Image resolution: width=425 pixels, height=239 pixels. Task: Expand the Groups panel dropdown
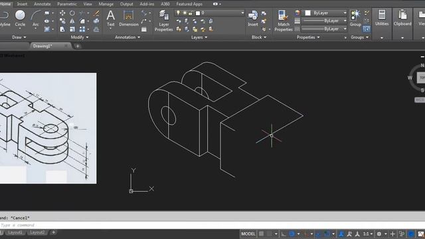tap(360, 37)
